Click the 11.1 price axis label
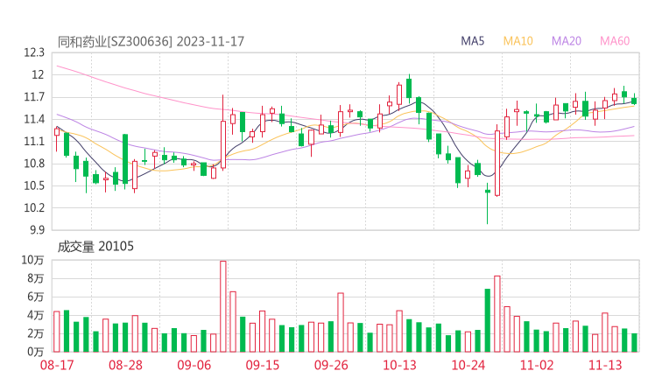Image resolution: width=648 pixels, height=385 pixels. click(x=34, y=141)
